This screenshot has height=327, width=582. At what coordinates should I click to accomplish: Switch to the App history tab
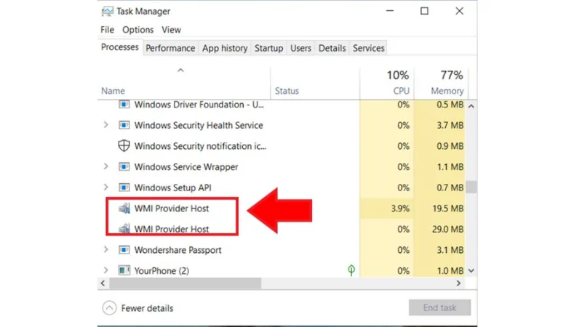click(x=225, y=48)
